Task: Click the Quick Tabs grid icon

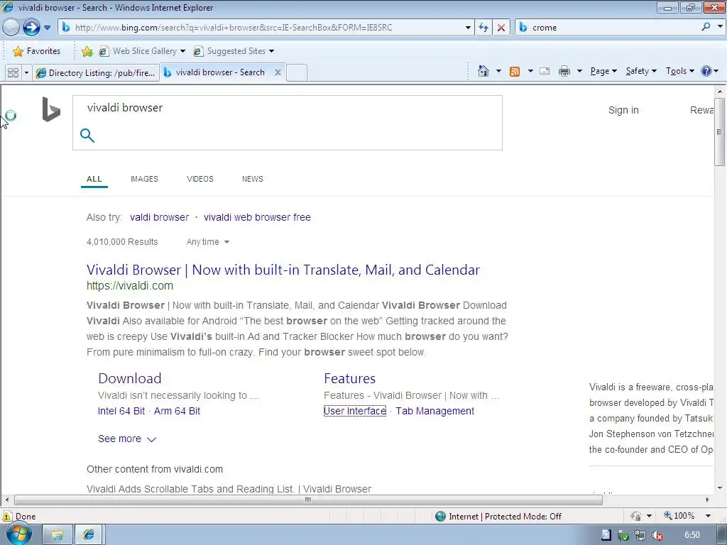Action: coord(13,73)
